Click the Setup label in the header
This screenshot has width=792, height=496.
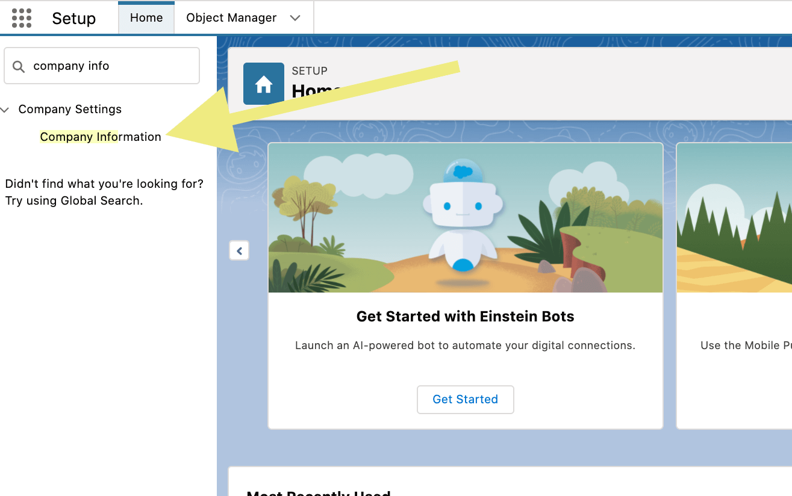point(73,19)
